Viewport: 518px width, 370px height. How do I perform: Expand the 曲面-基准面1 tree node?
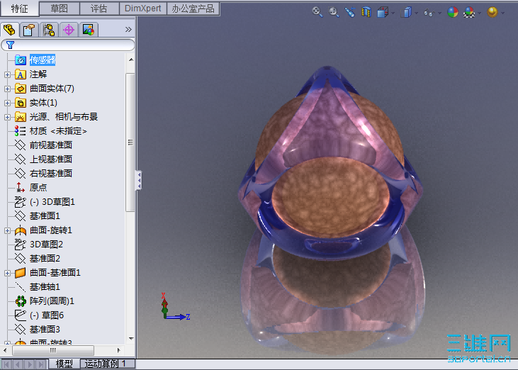tap(7, 273)
